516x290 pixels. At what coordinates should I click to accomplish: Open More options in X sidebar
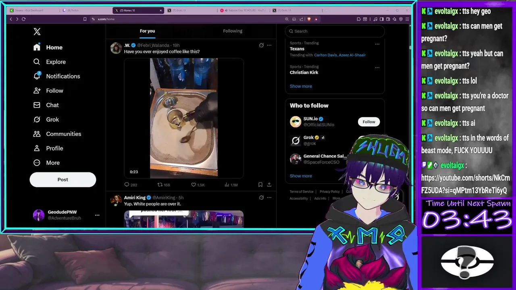coord(46,163)
